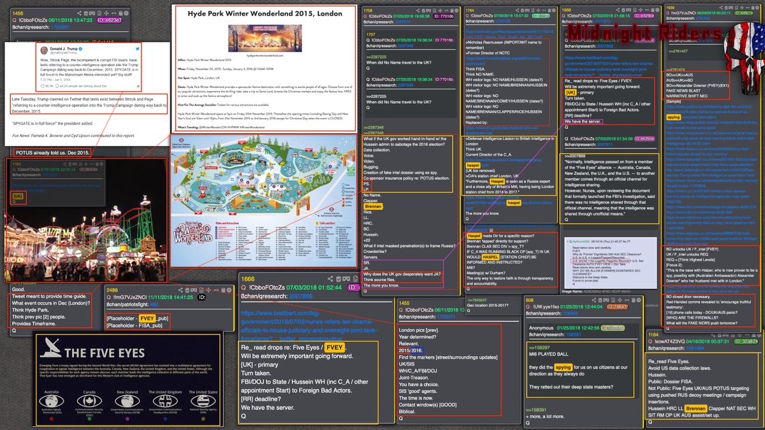Open post number 1456
Screen dimensions: 765x430
coord(18,13)
